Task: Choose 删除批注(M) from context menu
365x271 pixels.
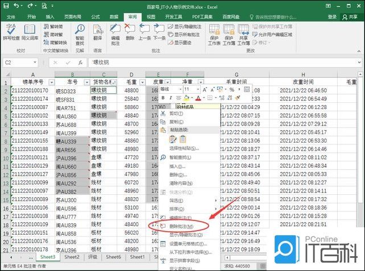Action: click(x=189, y=226)
